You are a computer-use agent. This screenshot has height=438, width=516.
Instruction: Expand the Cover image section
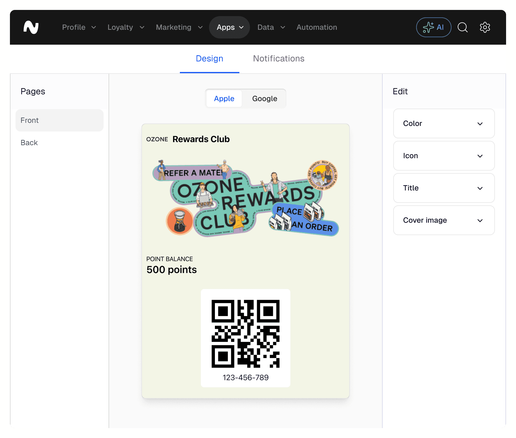pos(444,220)
